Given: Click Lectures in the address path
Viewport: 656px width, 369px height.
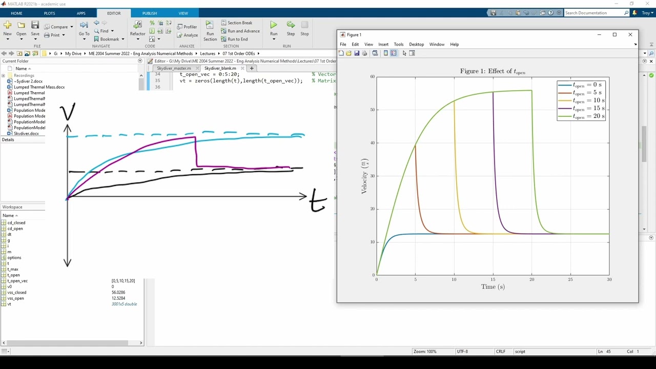Looking at the screenshot, I should [208, 53].
